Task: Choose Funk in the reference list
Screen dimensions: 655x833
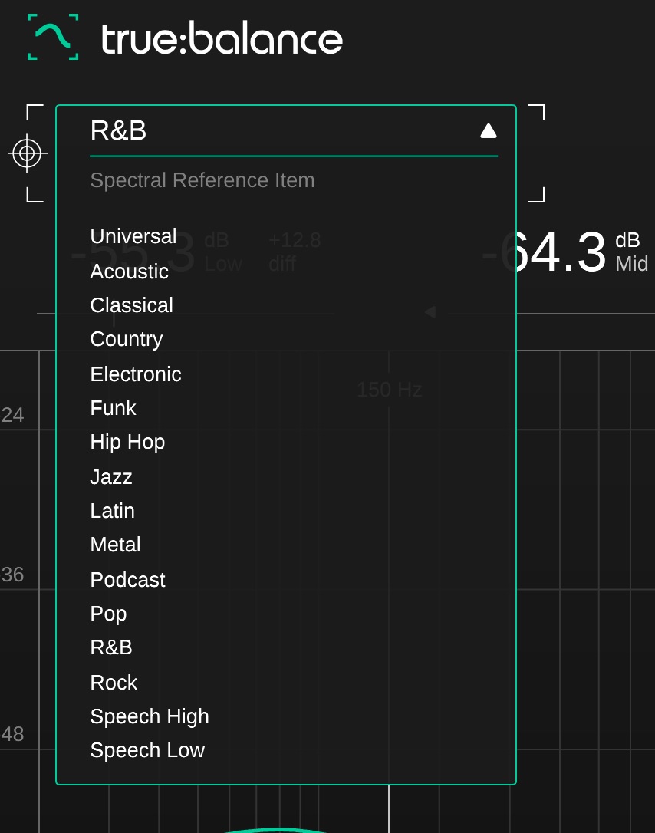Action: pyautogui.click(x=113, y=408)
